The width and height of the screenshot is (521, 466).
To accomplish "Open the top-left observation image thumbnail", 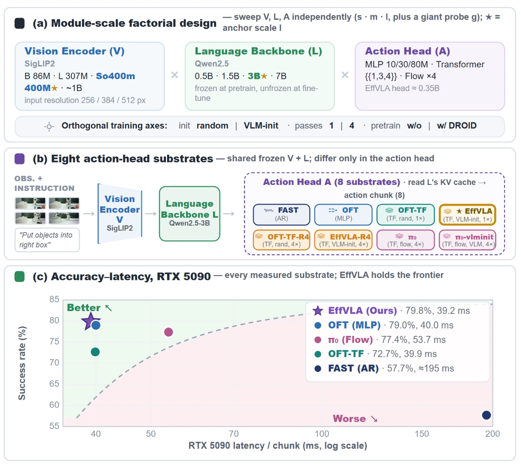I will pos(30,203).
